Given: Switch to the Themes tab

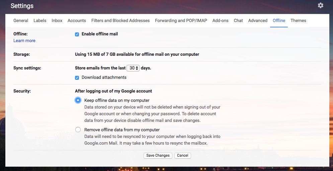Looking at the screenshot, I should (x=298, y=21).
